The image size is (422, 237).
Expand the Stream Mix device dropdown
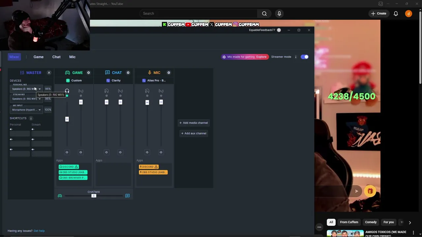pyautogui.click(x=26, y=99)
